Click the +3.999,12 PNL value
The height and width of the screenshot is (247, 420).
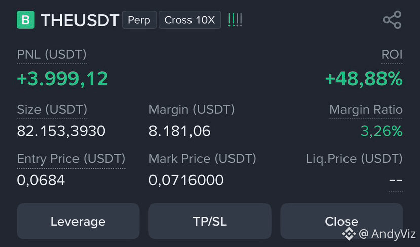[x=62, y=79]
